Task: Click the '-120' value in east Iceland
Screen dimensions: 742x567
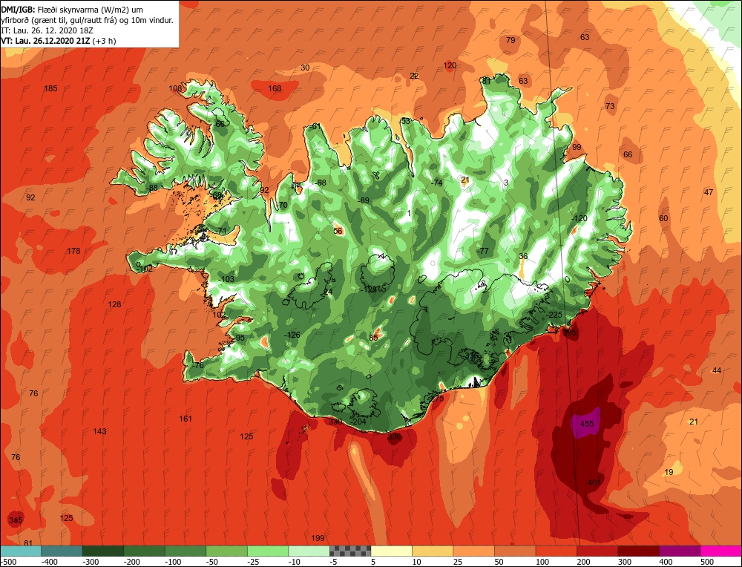Action: (x=580, y=218)
